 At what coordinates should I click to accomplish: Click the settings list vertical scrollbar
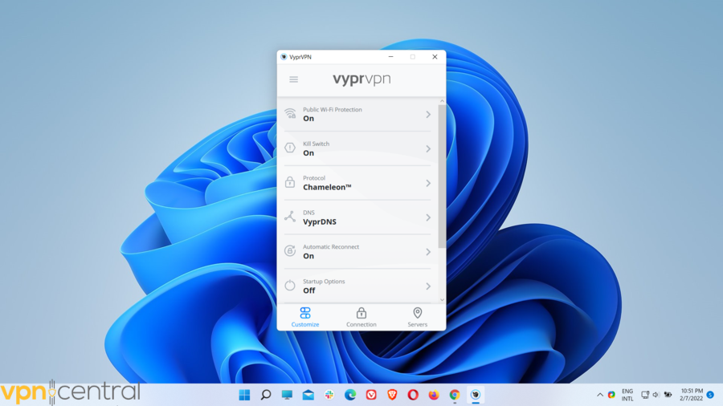tap(442, 177)
